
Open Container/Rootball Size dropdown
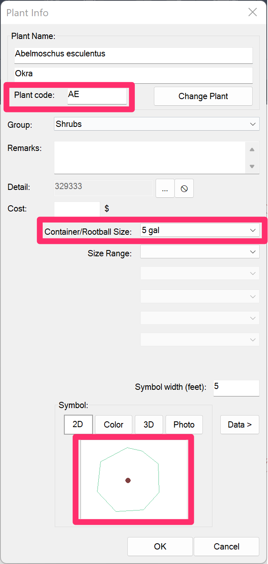pyautogui.click(x=200, y=230)
